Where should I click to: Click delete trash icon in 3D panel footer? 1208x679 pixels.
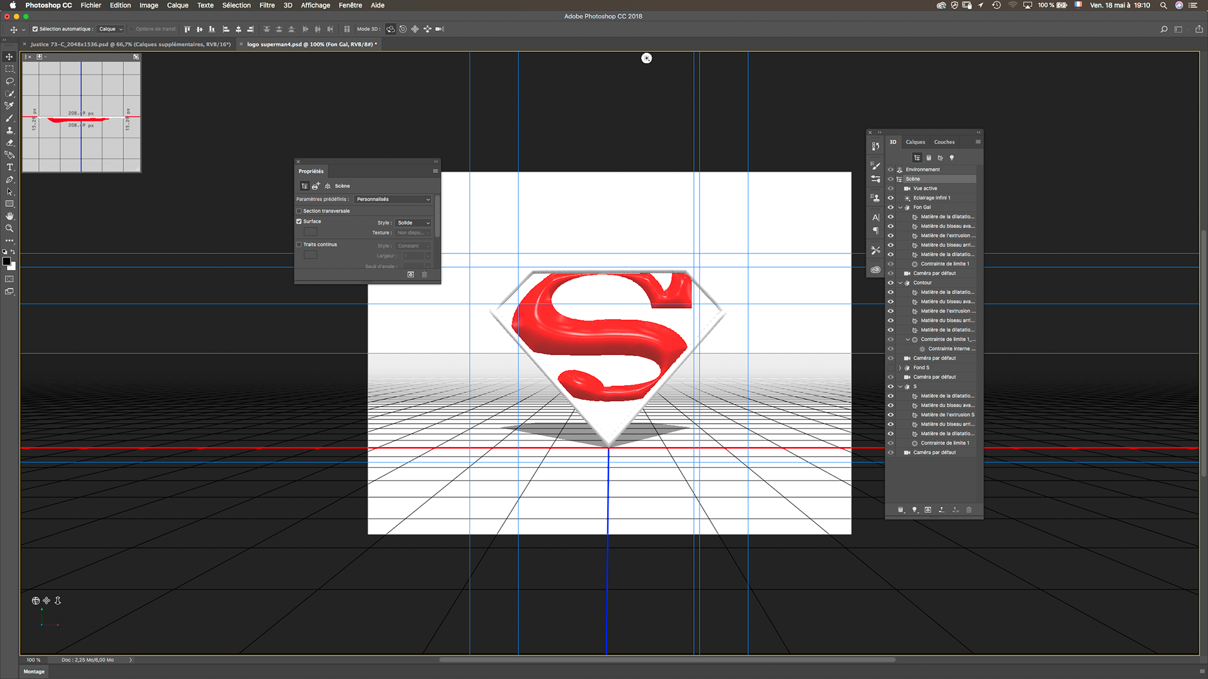(x=969, y=510)
